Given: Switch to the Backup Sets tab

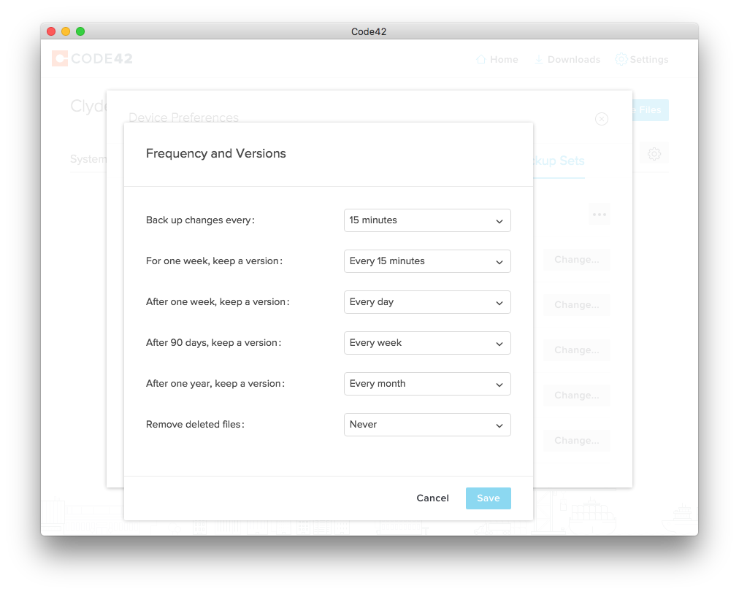Looking at the screenshot, I should point(558,161).
